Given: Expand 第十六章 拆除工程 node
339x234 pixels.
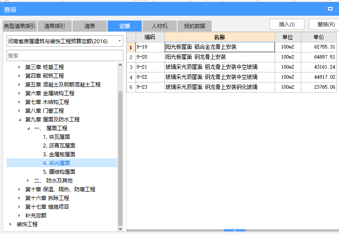Looking at the screenshot, I should coord(19,198).
